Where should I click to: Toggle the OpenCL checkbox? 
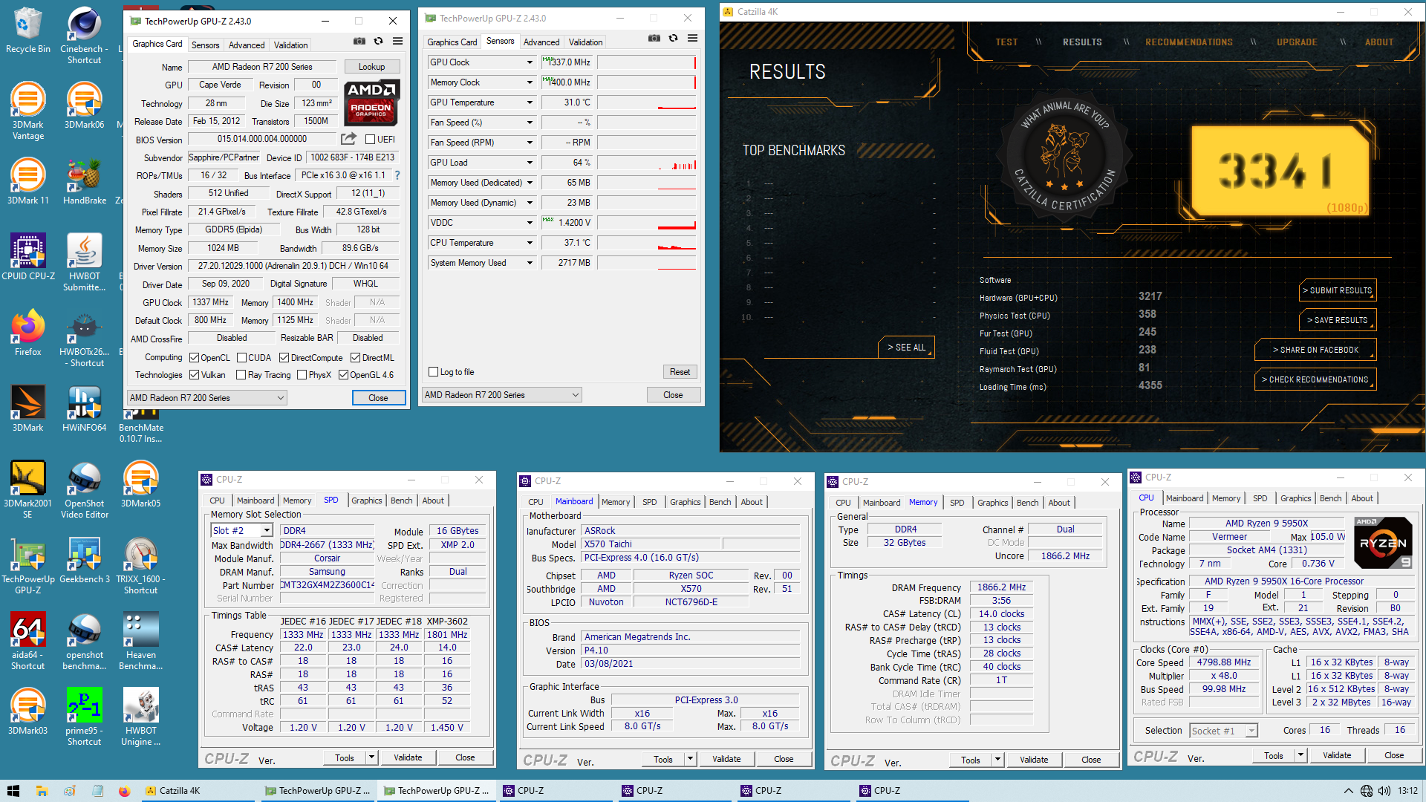coord(194,358)
